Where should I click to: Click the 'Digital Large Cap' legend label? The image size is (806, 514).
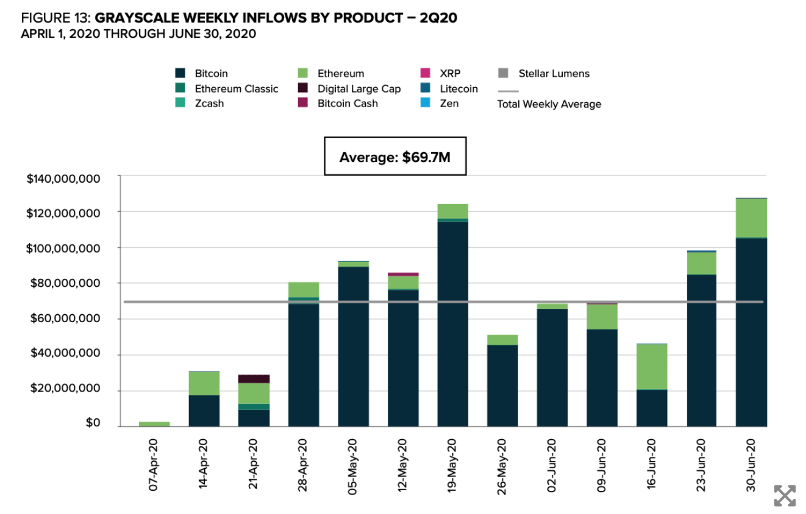359,89
